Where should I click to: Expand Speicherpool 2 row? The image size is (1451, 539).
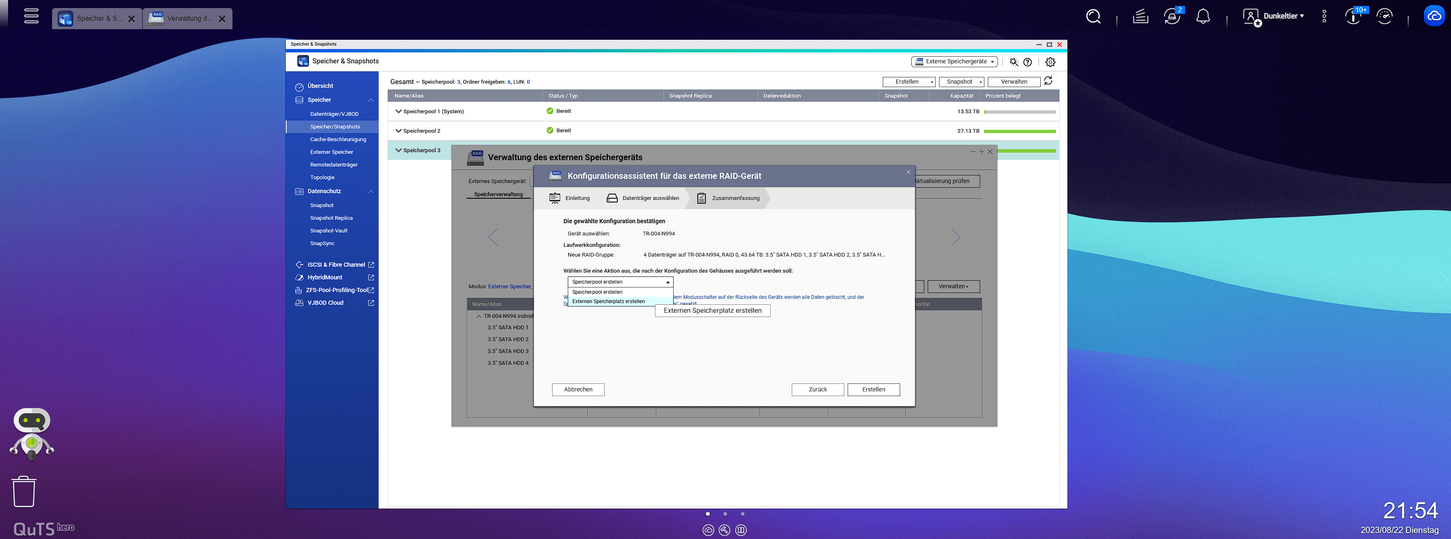point(399,131)
